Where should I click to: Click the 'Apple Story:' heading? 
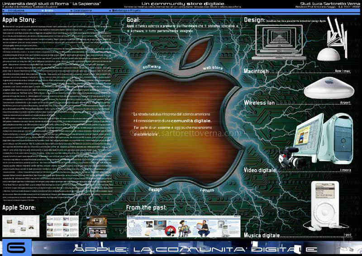pos(19,20)
